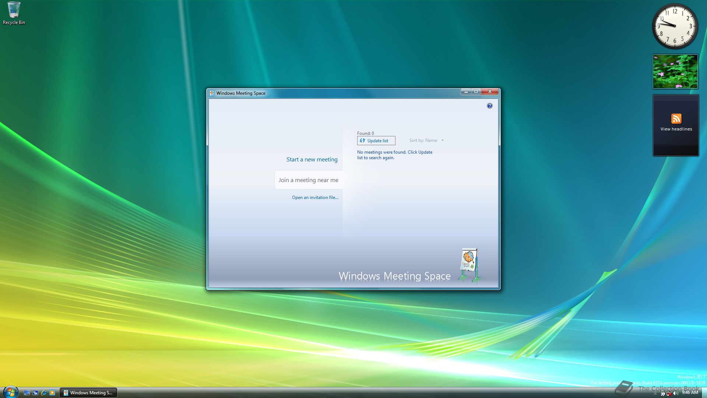The width and height of the screenshot is (707, 398).
Task: Open the Sort by: Name dropdown
Action: coord(426,140)
